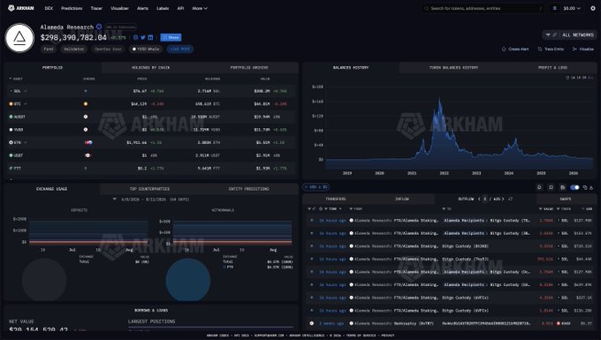Switch to Profit & Loss tab
The height and width of the screenshot is (340, 601).
[552, 67]
